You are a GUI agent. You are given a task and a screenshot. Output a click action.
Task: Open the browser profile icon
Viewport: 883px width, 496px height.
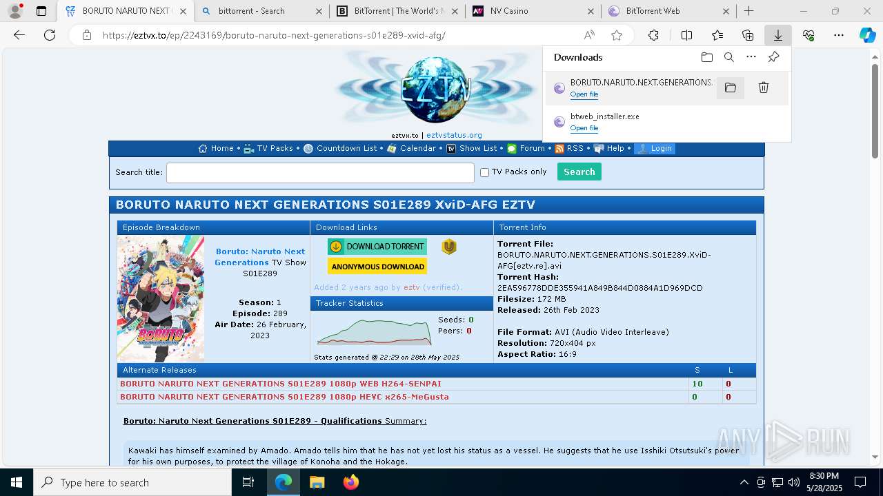(15, 11)
